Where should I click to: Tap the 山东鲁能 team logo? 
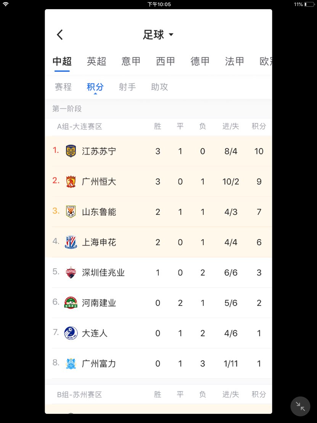coord(71,212)
